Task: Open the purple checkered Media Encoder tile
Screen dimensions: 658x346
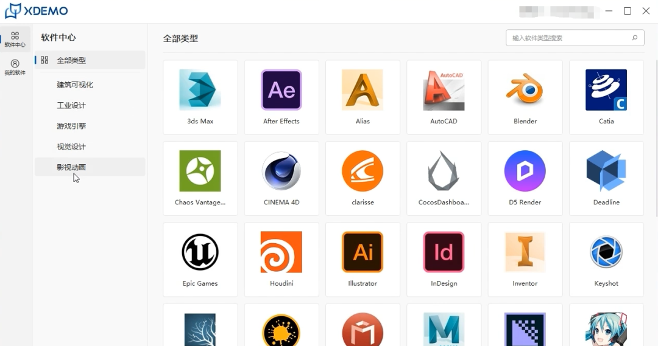Action: (x=525, y=325)
